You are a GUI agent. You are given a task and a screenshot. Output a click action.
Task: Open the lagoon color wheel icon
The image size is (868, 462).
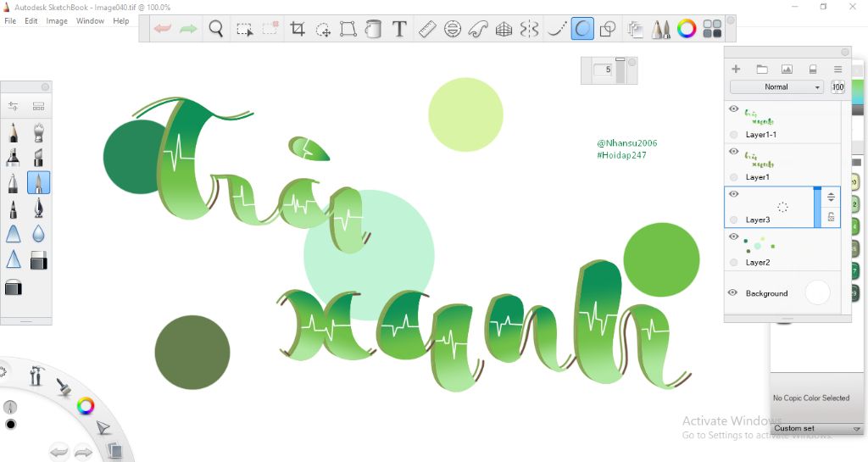(x=86, y=406)
